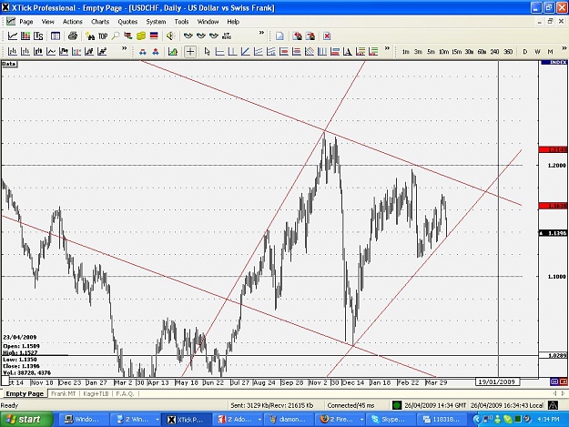Screen dimensions: 569x427
Task: Select the magnifying glass zoom icon
Action: click(x=116, y=36)
